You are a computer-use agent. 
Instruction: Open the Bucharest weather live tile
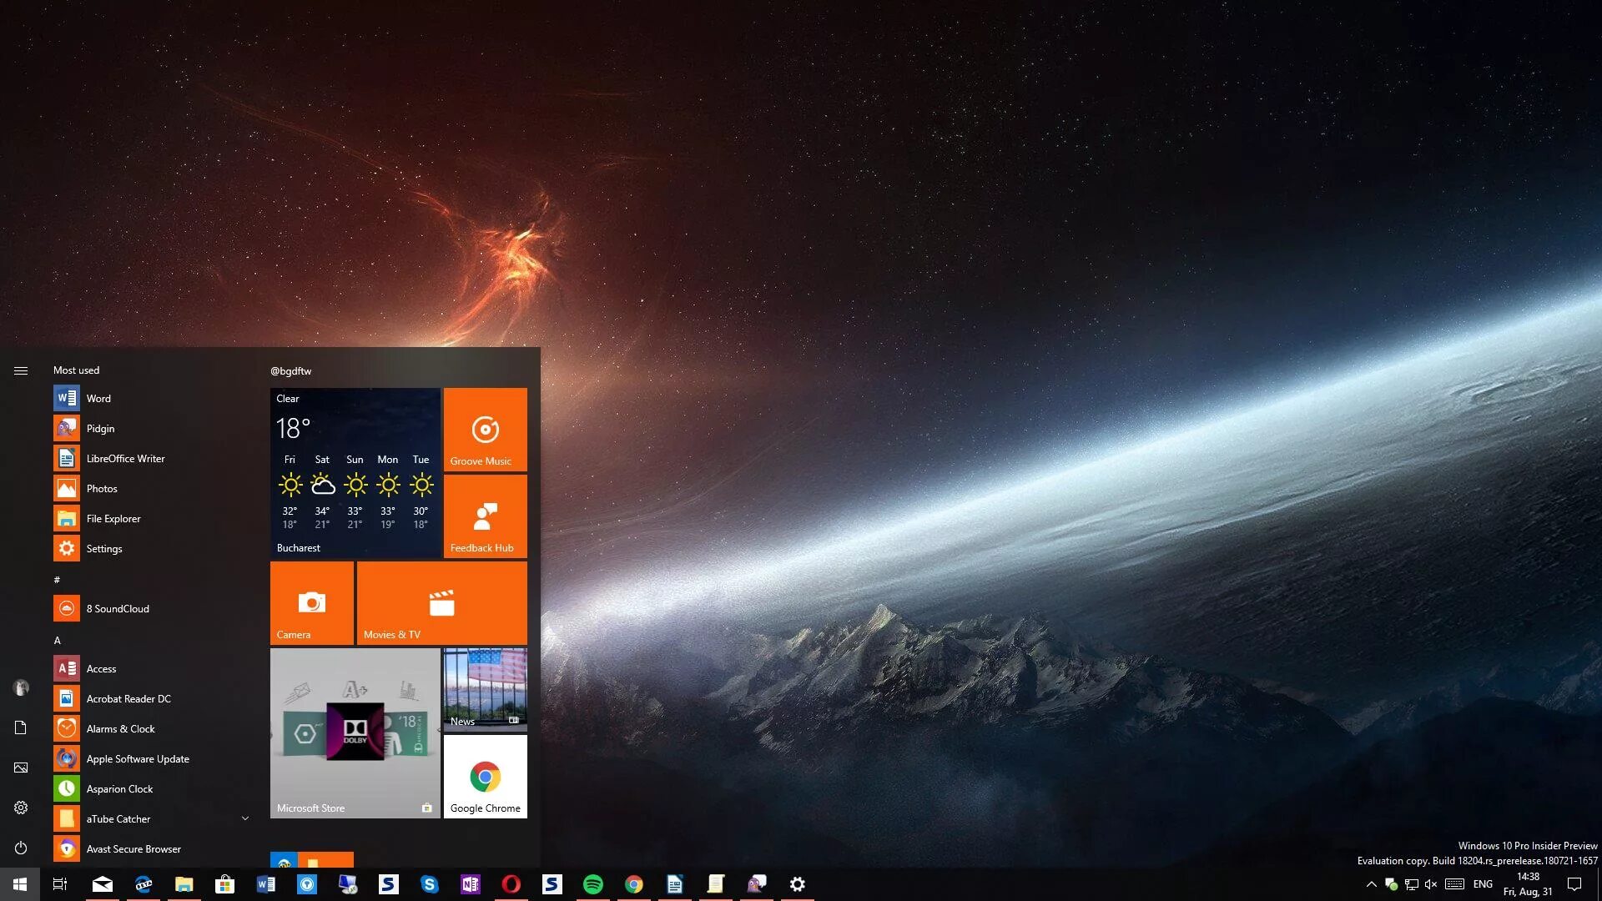click(x=355, y=473)
